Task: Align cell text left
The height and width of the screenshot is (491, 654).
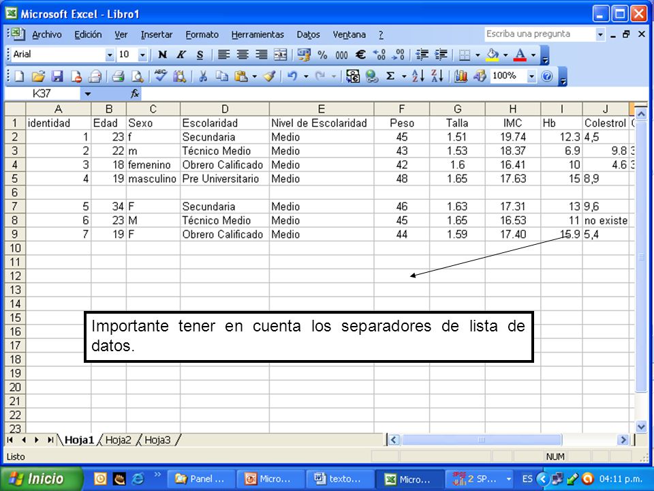Action: pos(223,55)
